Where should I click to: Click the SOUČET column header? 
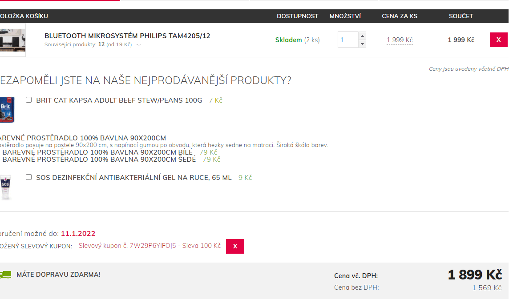tap(460, 16)
